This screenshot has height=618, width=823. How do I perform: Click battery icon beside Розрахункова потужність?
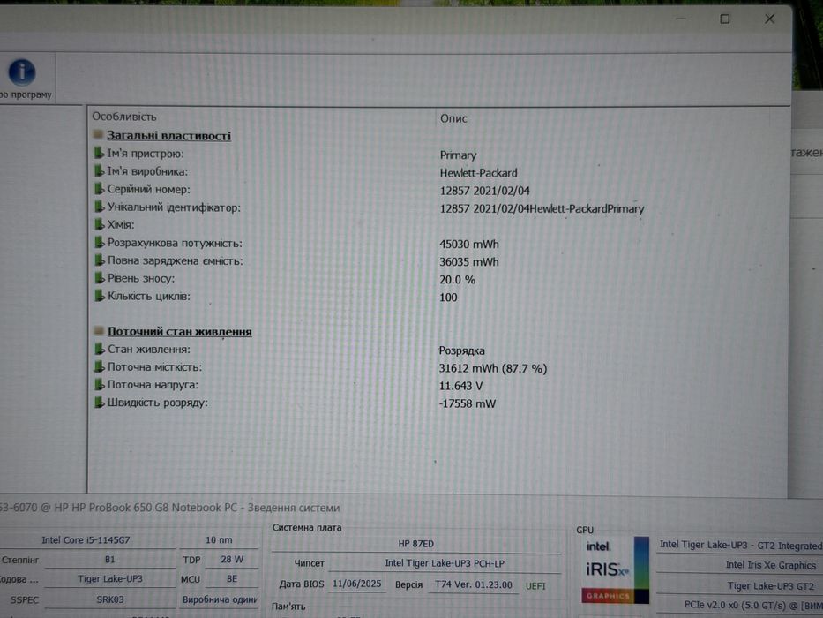pyautogui.click(x=99, y=242)
